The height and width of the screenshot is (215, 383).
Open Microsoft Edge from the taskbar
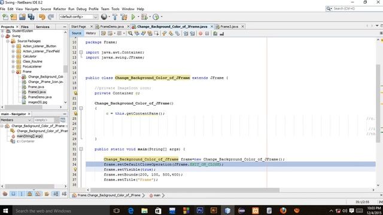130,211
